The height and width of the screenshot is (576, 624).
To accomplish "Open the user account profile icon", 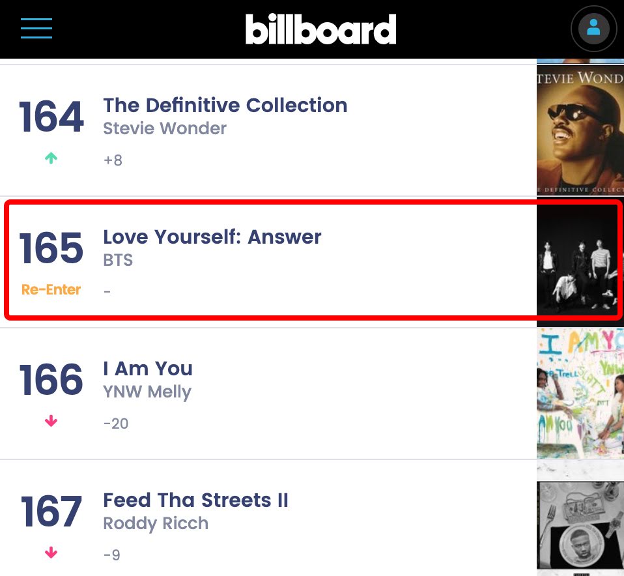I will (594, 29).
